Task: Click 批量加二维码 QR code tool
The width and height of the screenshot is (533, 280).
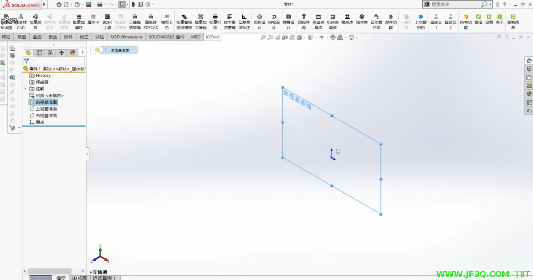Action: pos(201,22)
